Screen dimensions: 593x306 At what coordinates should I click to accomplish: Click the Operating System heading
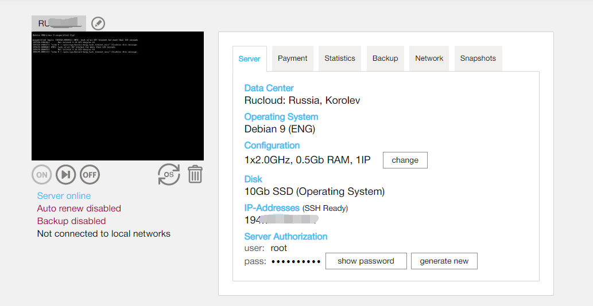281,116
